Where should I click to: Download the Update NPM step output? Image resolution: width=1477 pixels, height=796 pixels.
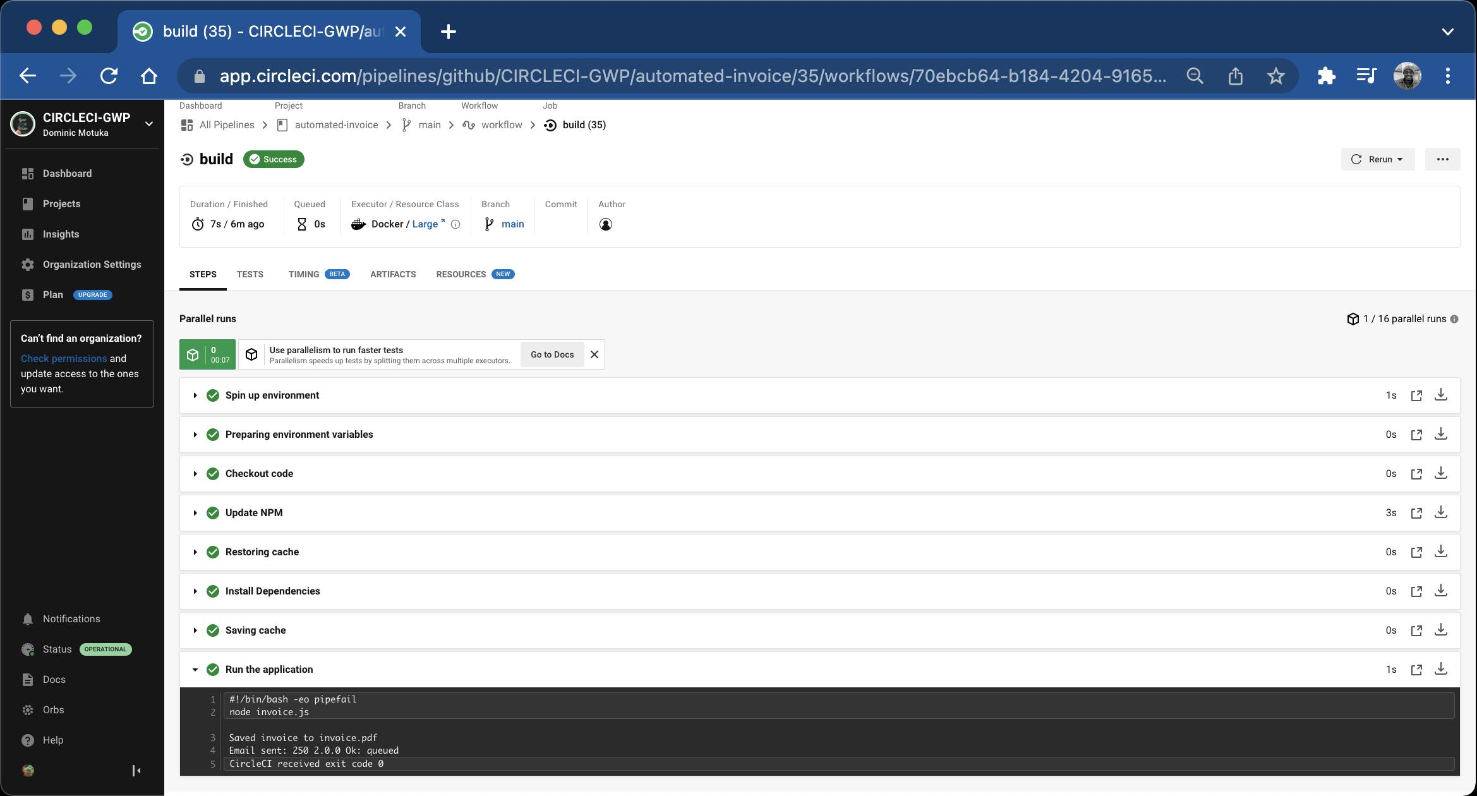(x=1442, y=512)
